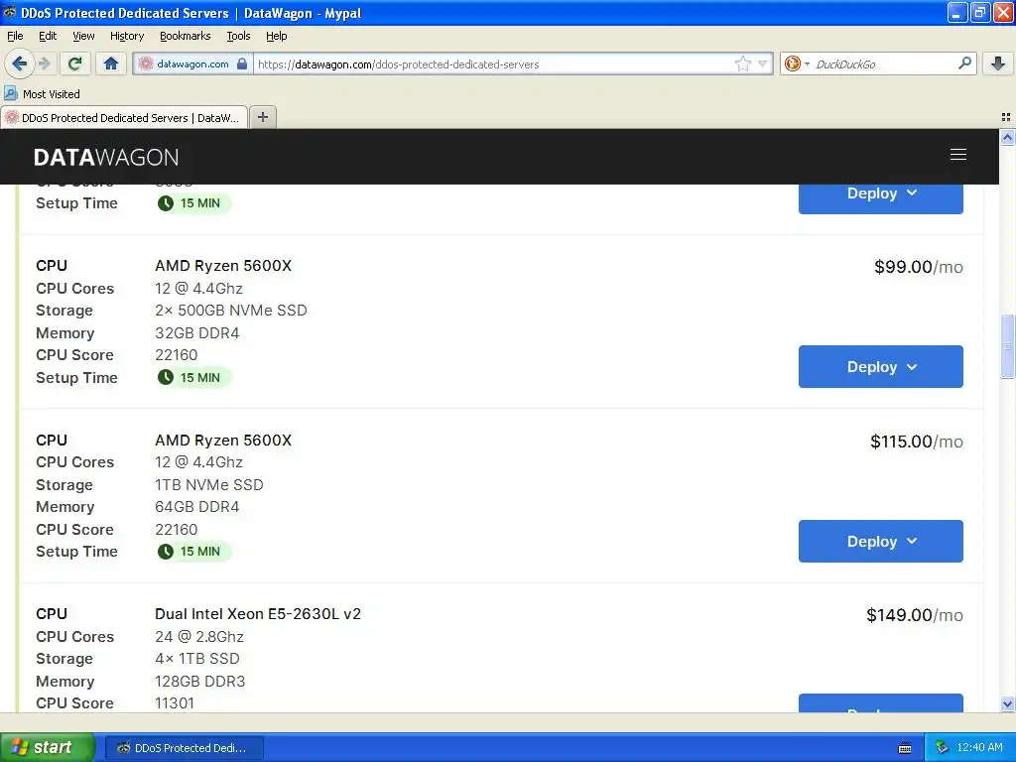Screen dimensions: 1016x762
Task: Open the URL history dropdown arrow
Action: coord(763,63)
